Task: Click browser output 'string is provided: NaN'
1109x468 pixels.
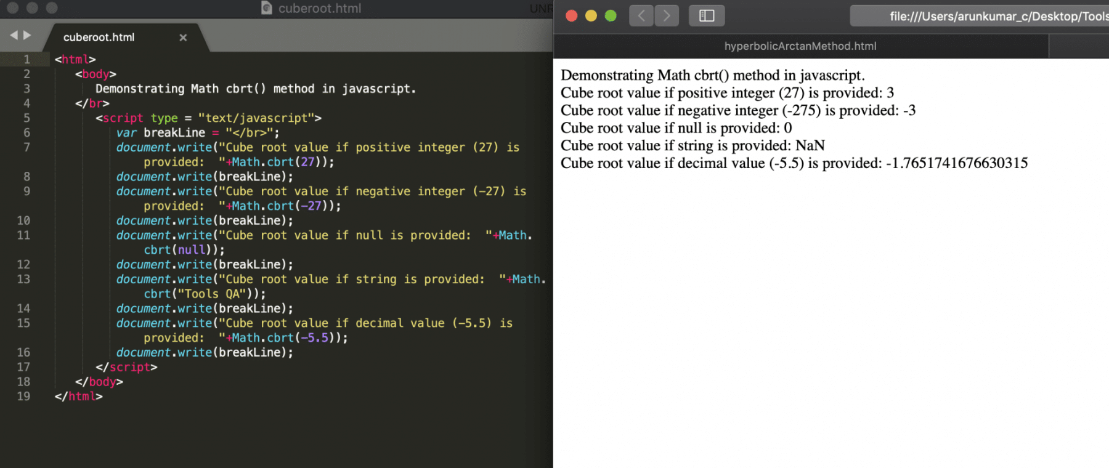Action: pos(693,145)
